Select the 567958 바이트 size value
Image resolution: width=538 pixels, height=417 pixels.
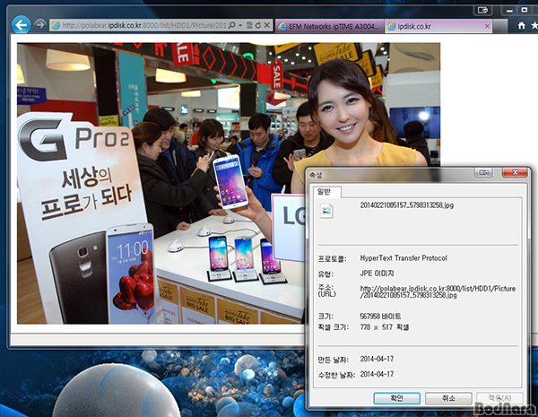(380, 316)
